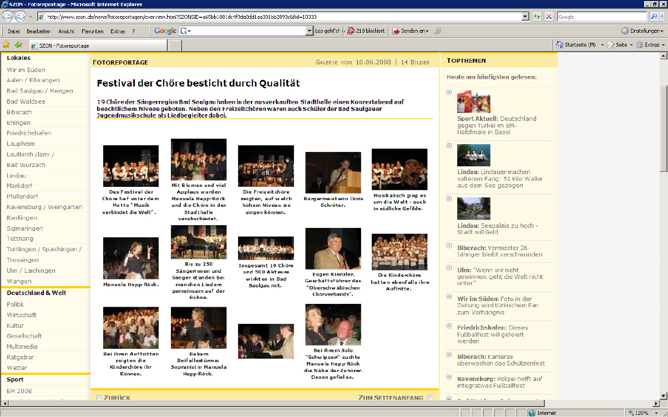The image size is (668, 417).
Task: Open the Extras menu in menu bar
Action: (118, 31)
